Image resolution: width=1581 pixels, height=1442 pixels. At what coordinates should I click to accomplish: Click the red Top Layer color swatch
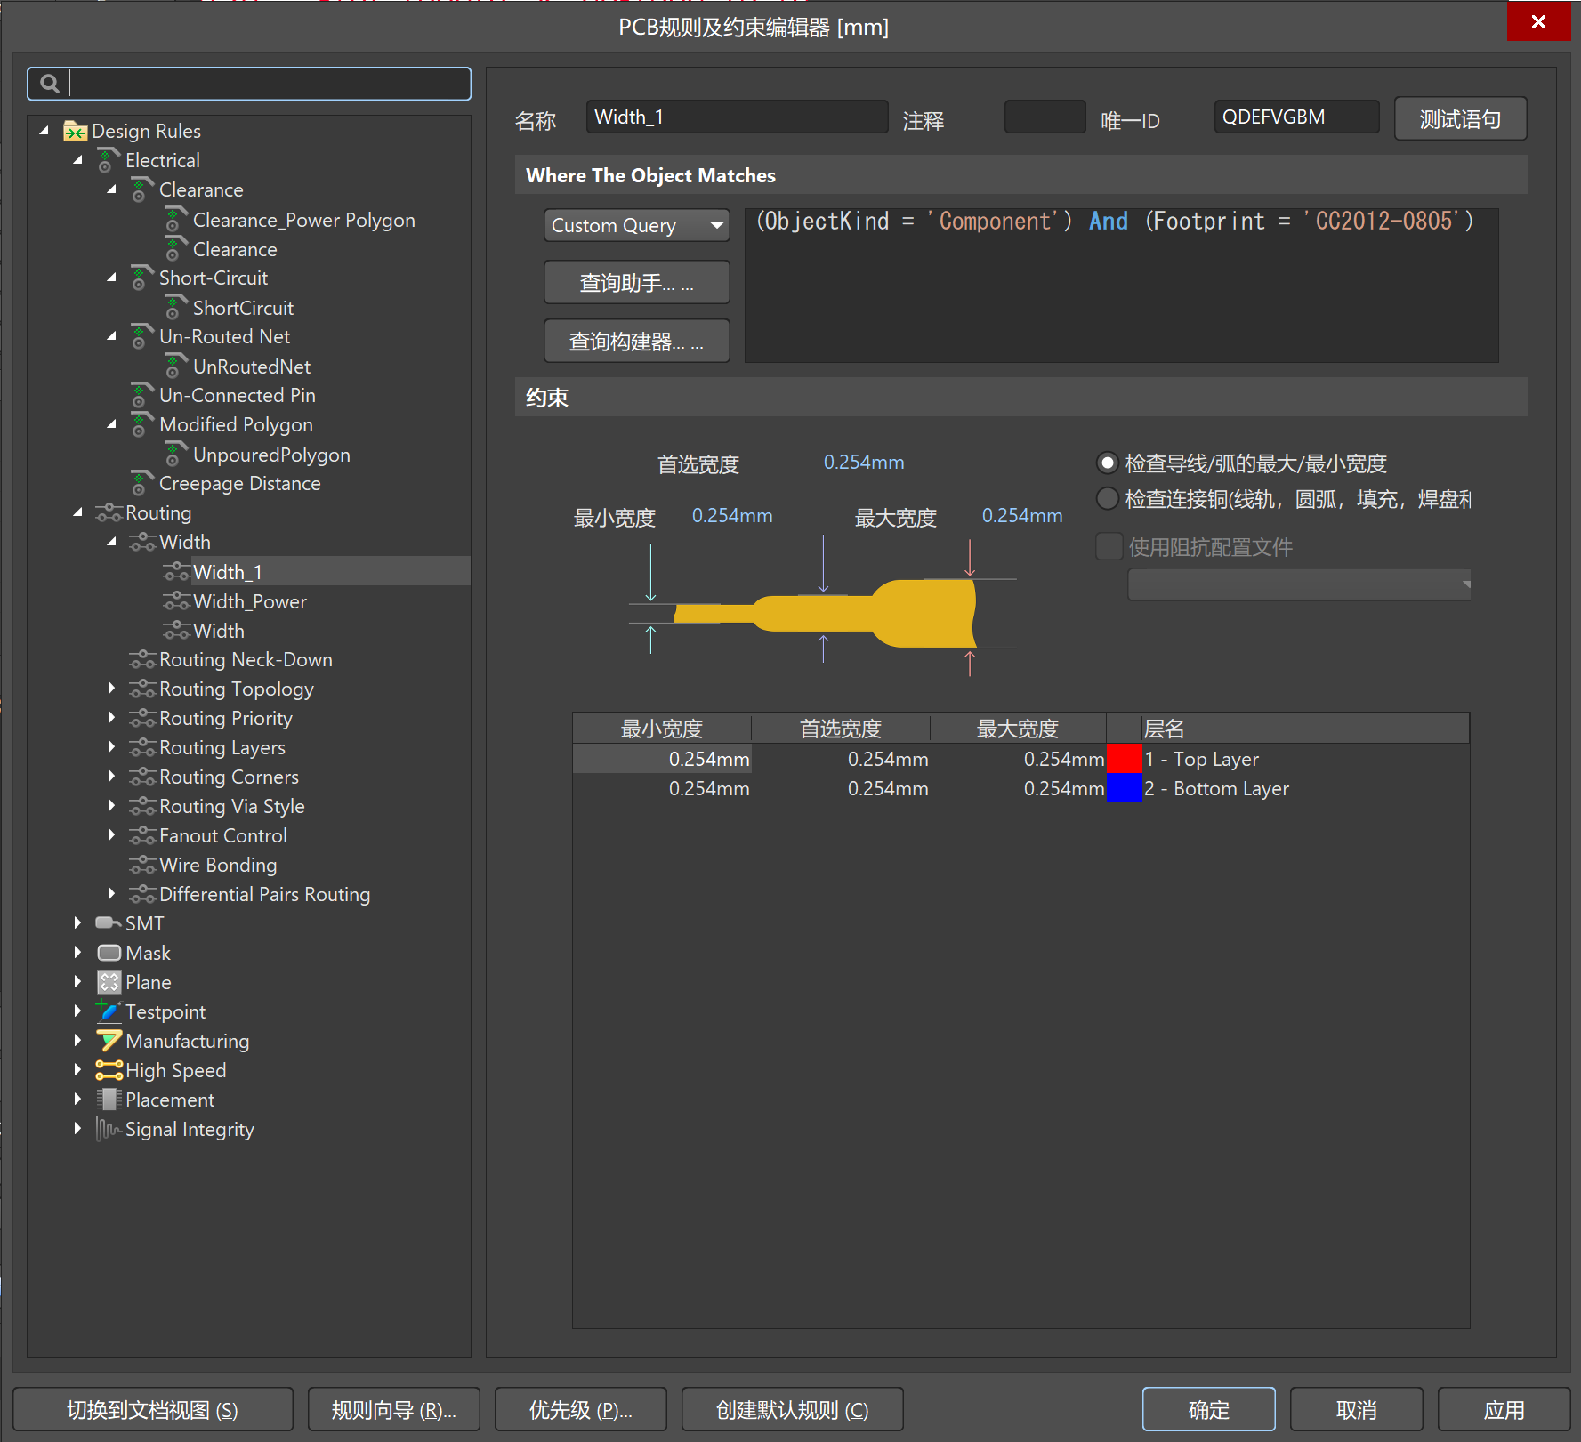pos(1124,759)
